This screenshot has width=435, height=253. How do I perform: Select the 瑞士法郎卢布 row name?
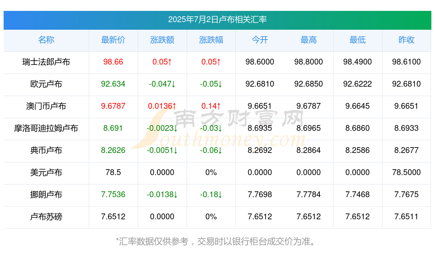[x=46, y=62]
